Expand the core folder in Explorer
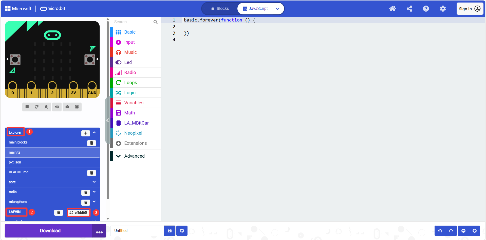The width and height of the screenshot is (486, 240). coord(94,182)
